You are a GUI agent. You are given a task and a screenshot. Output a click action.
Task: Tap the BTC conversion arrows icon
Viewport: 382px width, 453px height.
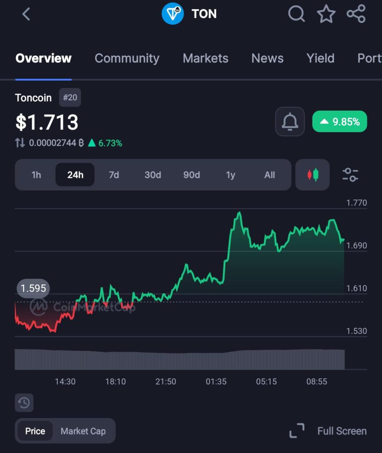(x=20, y=143)
